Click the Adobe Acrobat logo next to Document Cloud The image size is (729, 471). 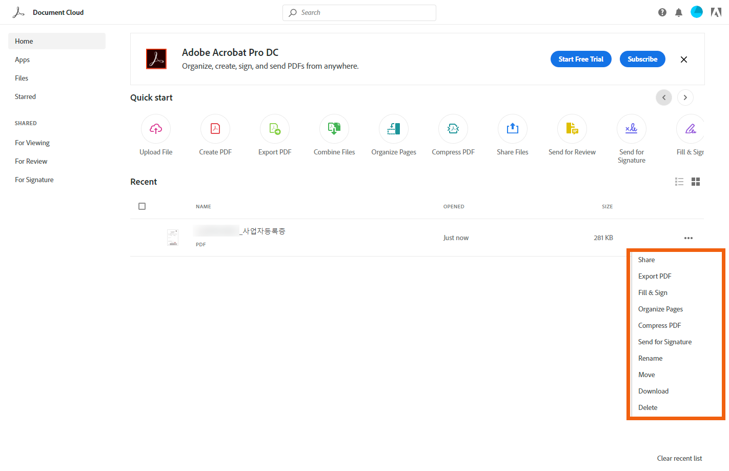coord(18,12)
